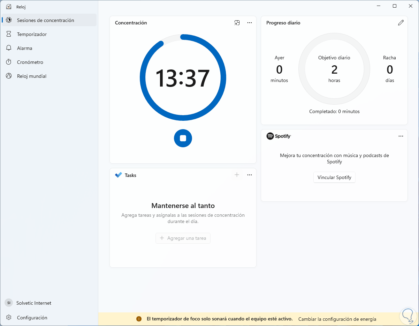The width and height of the screenshot is (419, 326).
Task: Click the Ayer 0 minutos statistic
Action: click(x=279, y=69)
